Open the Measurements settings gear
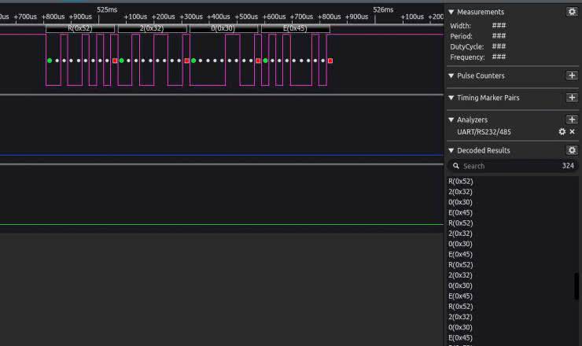The image size is (582, 346). coord(572,12)
